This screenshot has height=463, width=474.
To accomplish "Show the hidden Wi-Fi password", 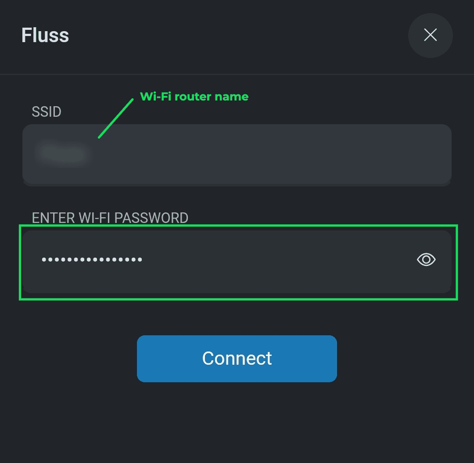I will pos(426,260).
